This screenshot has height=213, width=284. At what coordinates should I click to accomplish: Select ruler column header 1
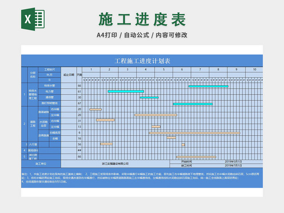tap(91, 70)
